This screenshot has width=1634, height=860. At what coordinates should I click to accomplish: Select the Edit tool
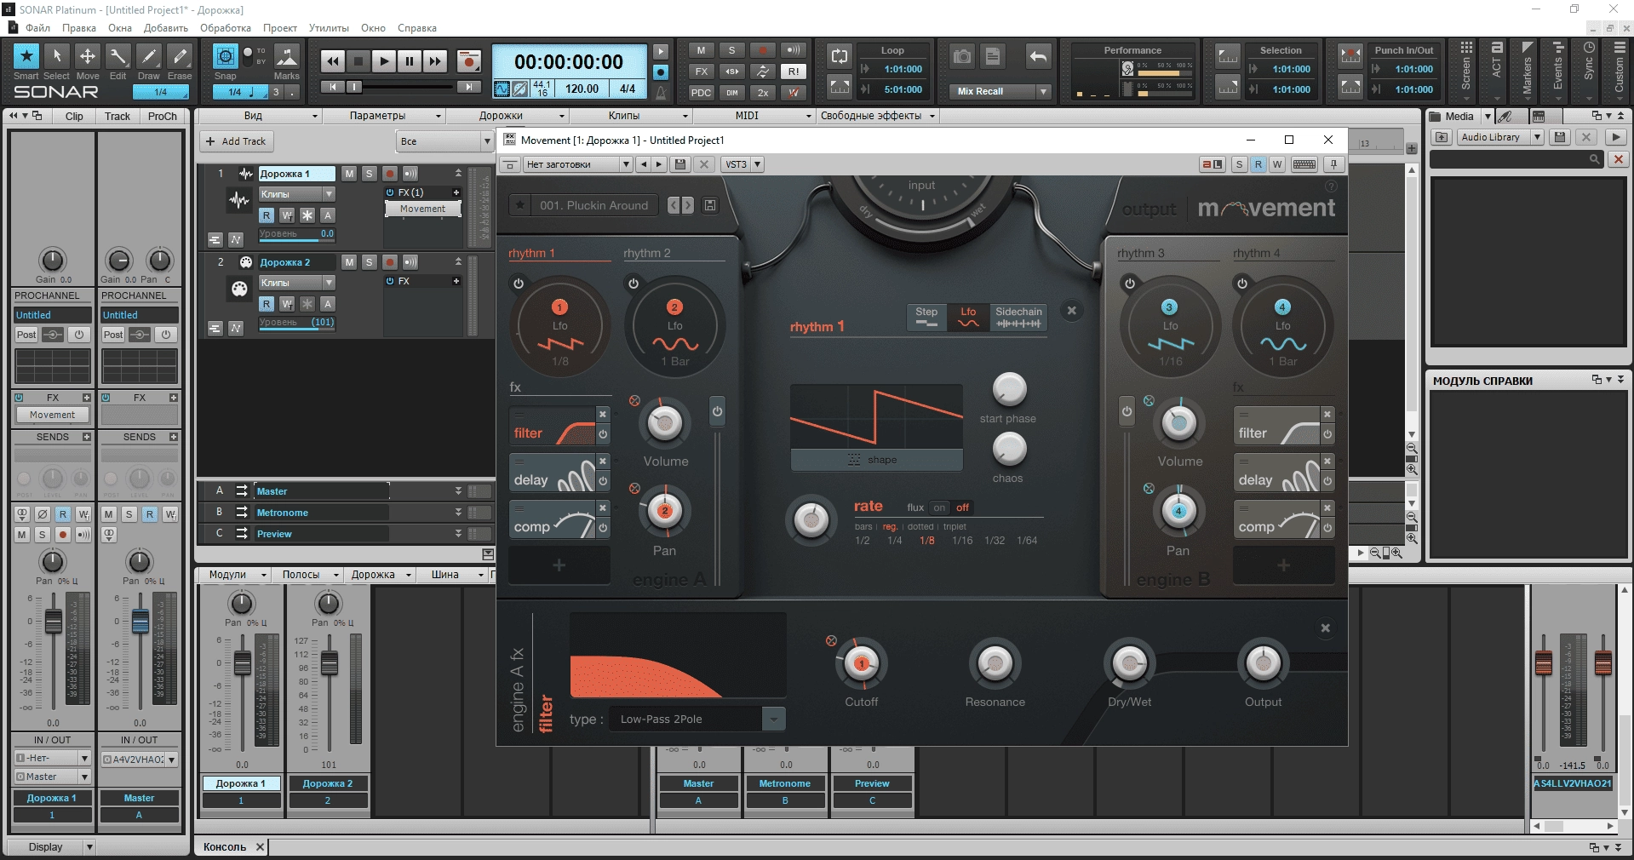(118, 56)
